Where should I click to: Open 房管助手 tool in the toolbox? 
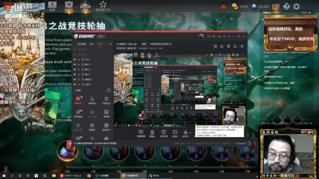[x=92, y=101]
